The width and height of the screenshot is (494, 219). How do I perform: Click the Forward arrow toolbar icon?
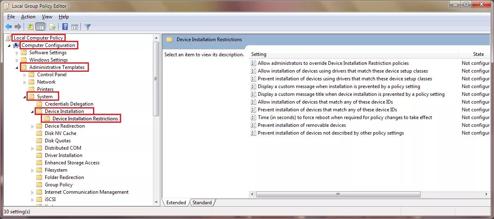point(18,27)
